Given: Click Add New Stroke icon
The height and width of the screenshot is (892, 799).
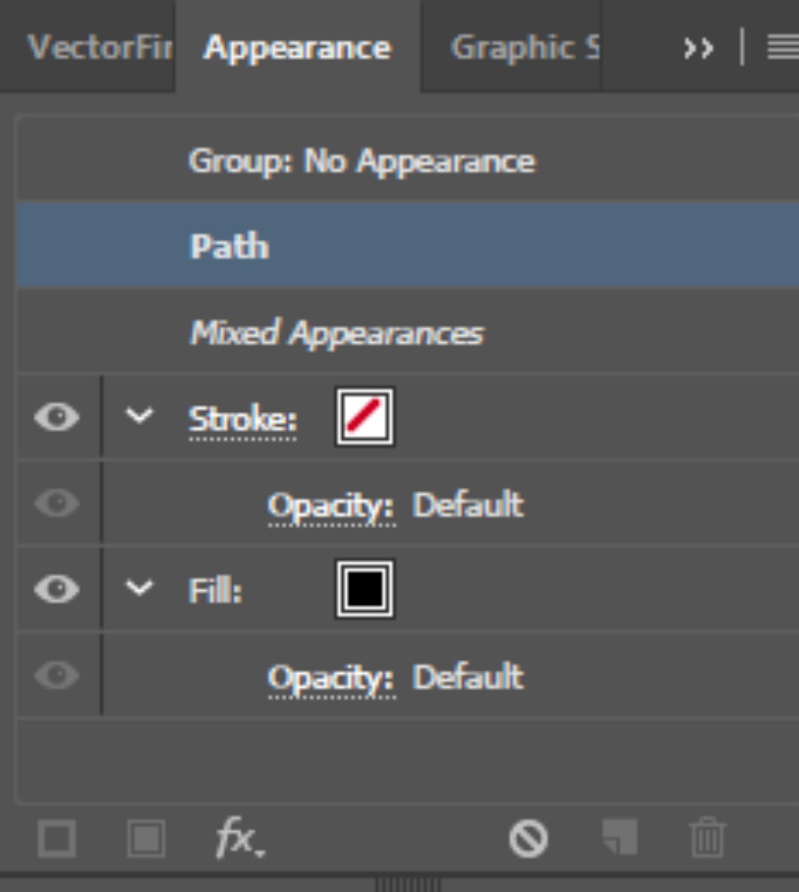Looking at the screenshot, I should tap(56, 838).
